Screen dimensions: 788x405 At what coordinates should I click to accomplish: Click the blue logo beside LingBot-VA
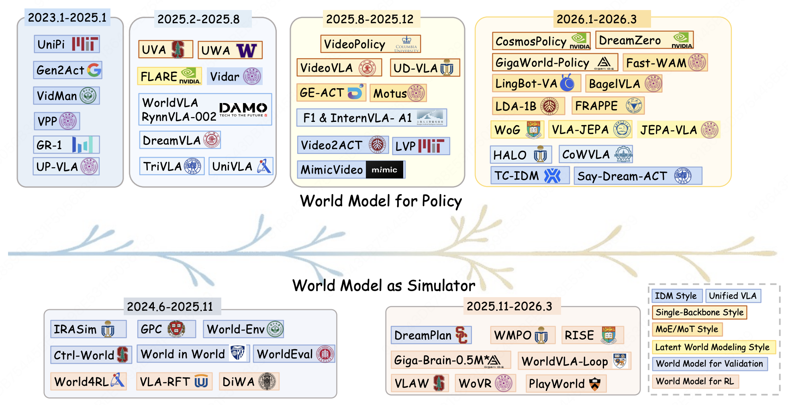568,83
